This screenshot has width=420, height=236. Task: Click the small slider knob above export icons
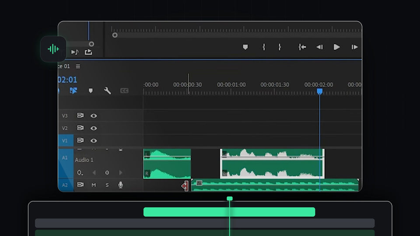point(91,44)
